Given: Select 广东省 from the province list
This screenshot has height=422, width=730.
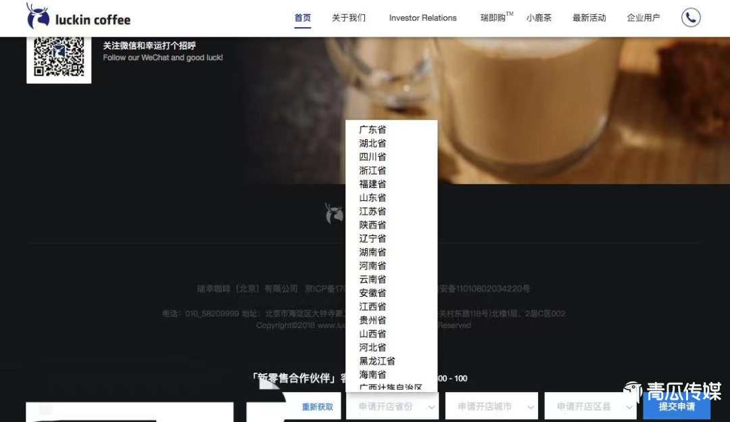Looking at the screenshot, I should pos(372,129).
